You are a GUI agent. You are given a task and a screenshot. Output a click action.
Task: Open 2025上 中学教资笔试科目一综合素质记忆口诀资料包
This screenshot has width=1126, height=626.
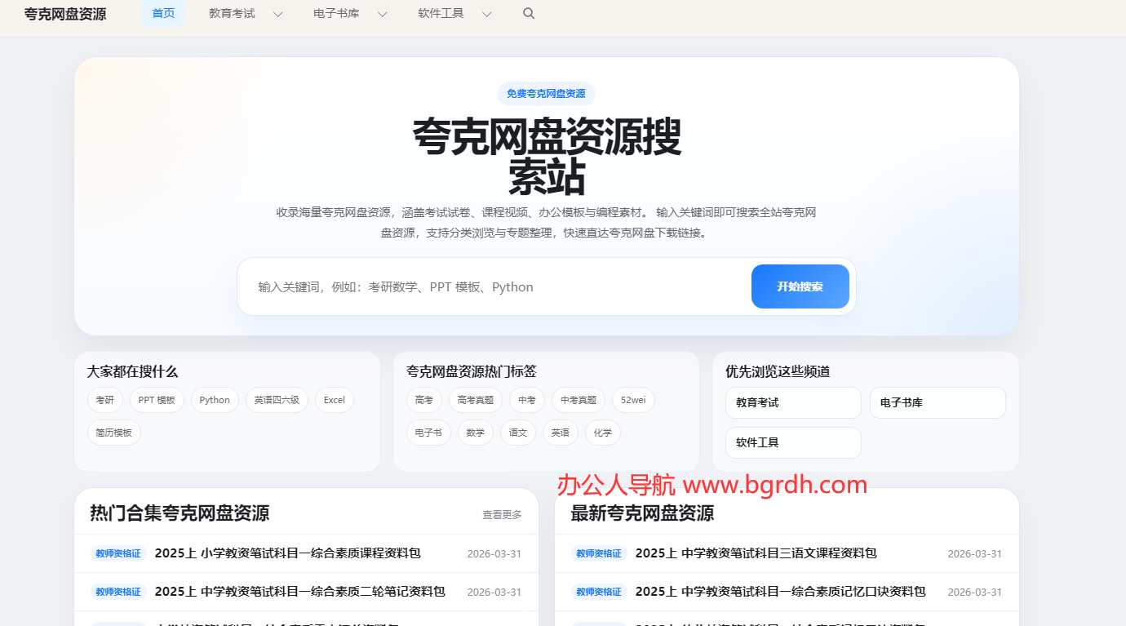click(780, 591)
